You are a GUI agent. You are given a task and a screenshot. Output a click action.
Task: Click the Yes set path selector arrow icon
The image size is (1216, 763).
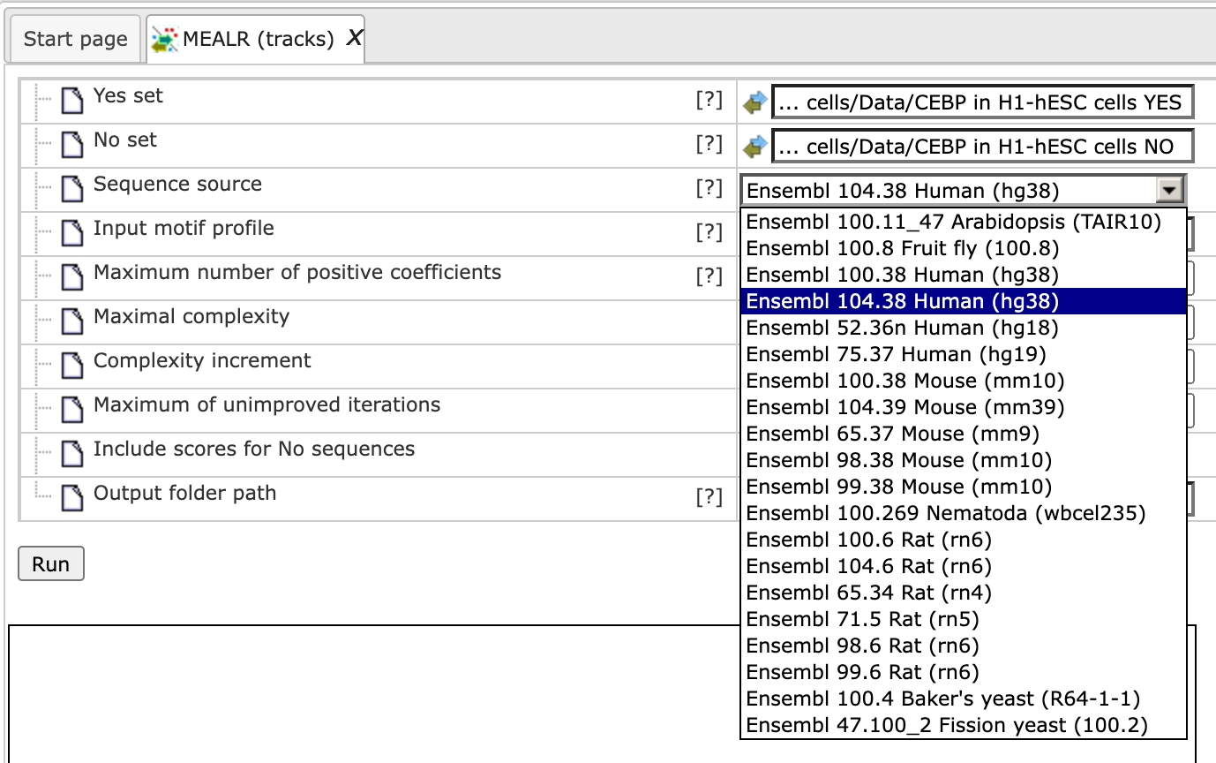point(754,102)
